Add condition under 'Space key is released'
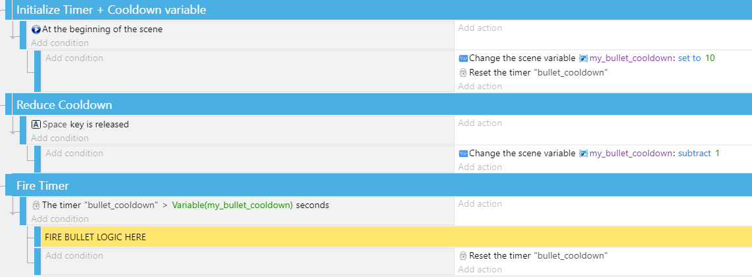 [x=60, y=138]
